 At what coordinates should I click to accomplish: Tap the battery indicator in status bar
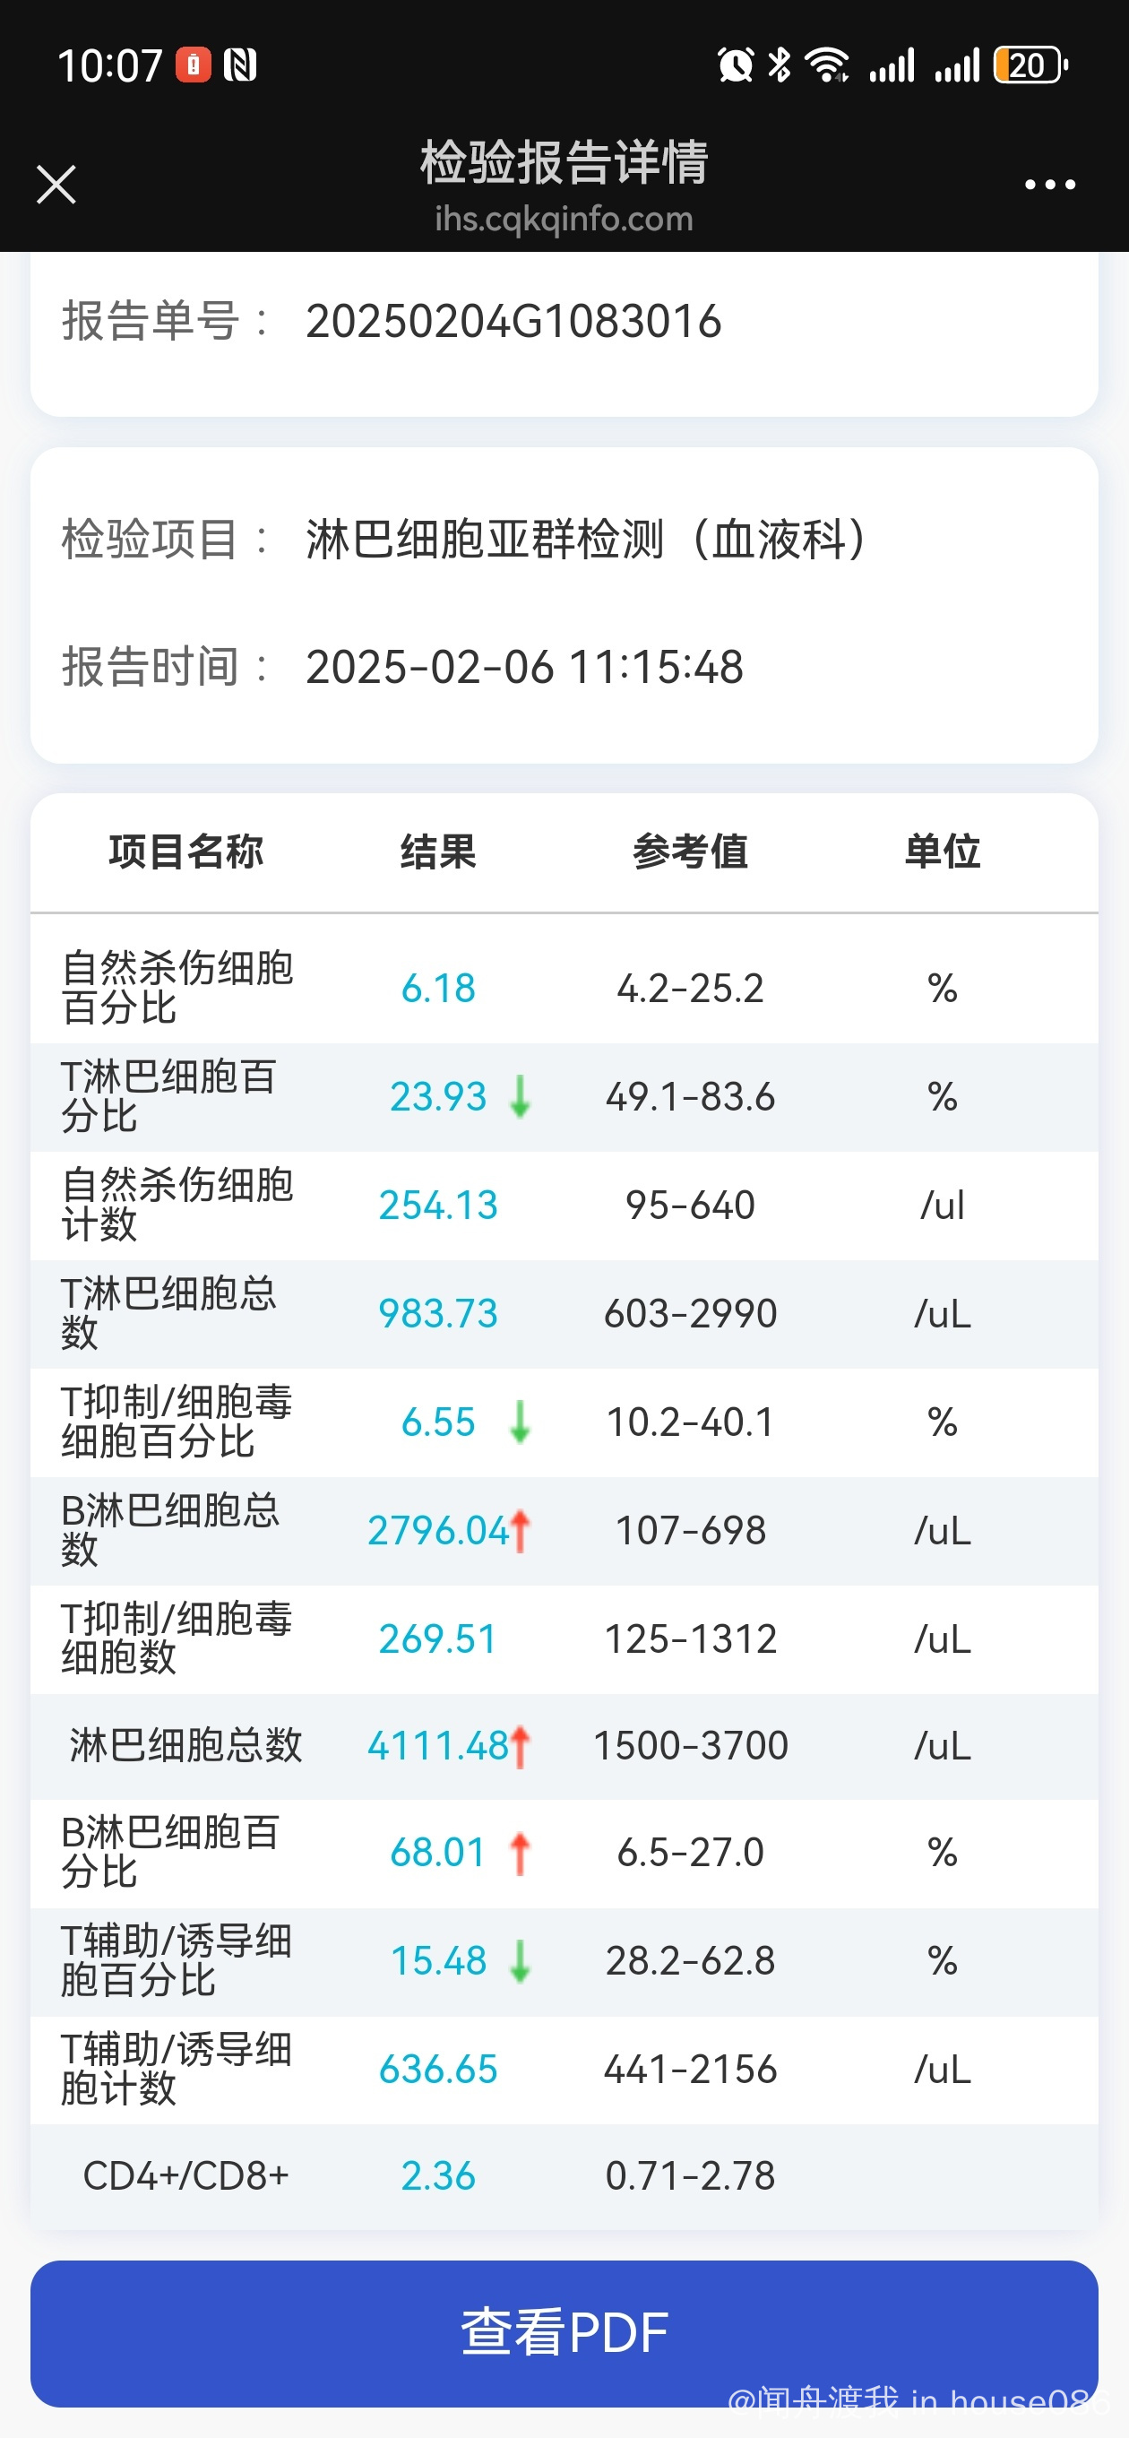click(1030, 65)
